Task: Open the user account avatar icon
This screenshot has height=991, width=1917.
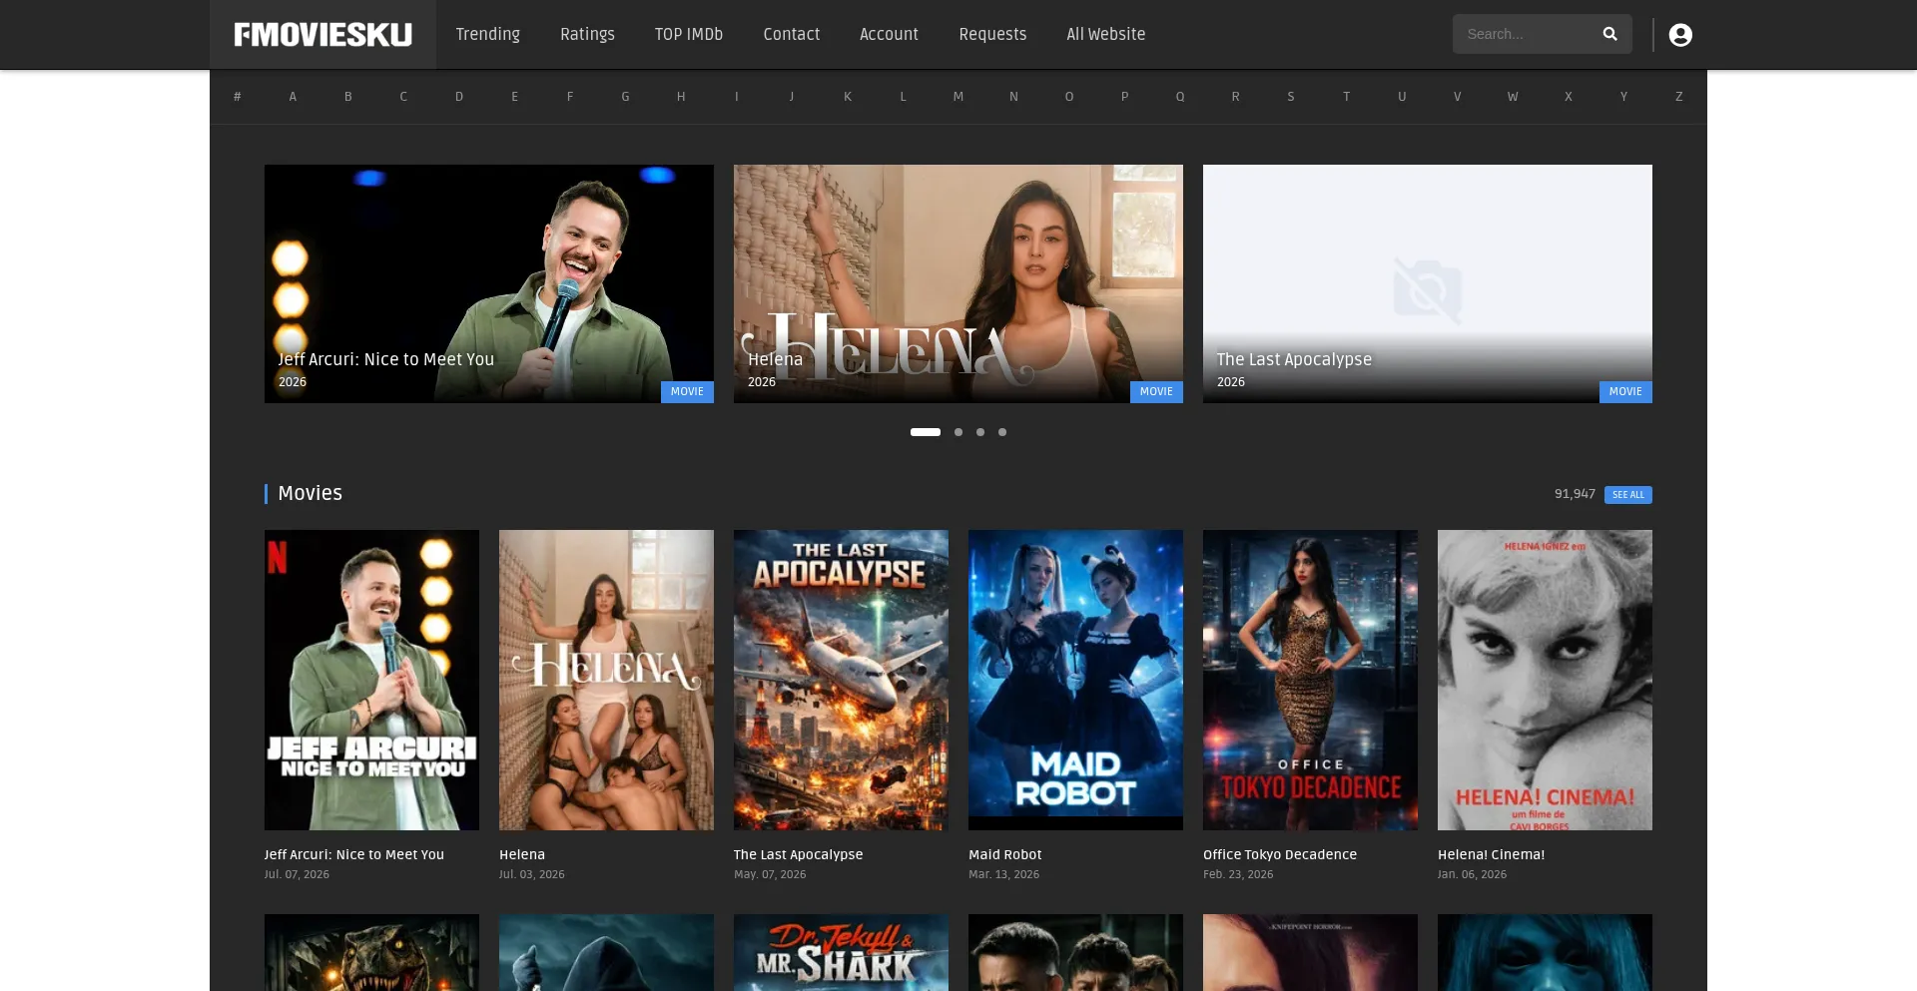Action: pos(1680,35)
